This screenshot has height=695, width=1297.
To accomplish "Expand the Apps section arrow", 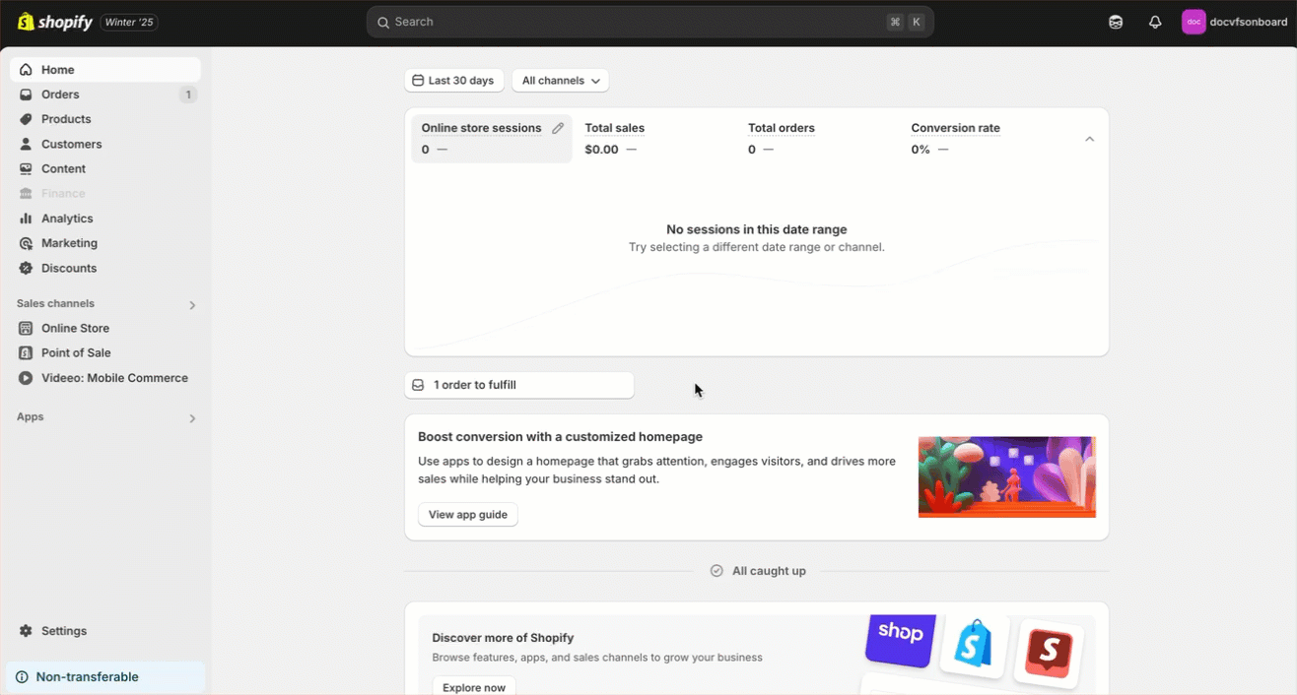I will click(x=192, y=418).
